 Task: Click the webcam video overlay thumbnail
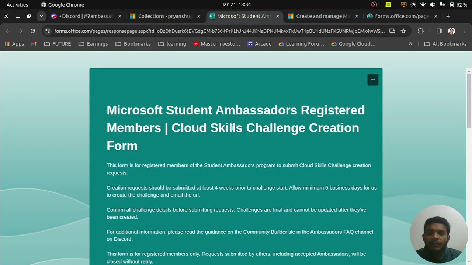point(439,234)
